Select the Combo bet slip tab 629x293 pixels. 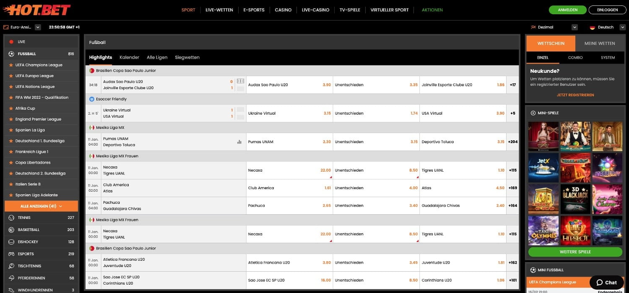point(575,57)
